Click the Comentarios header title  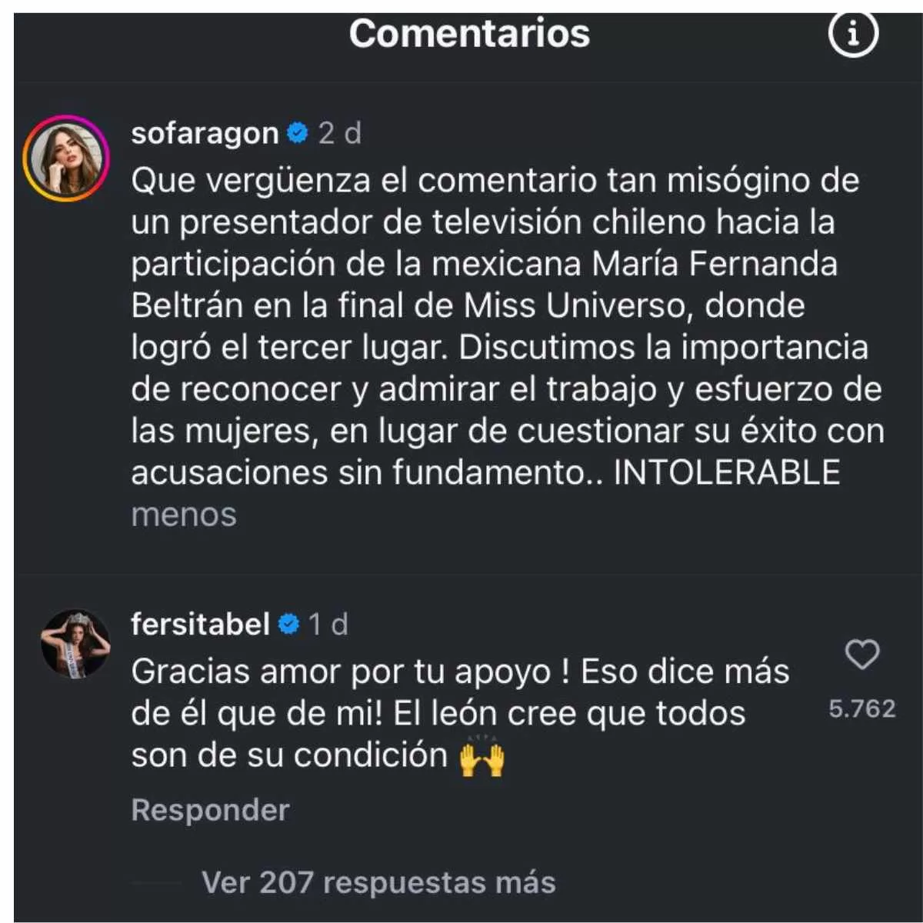click(x=469, y=34)
